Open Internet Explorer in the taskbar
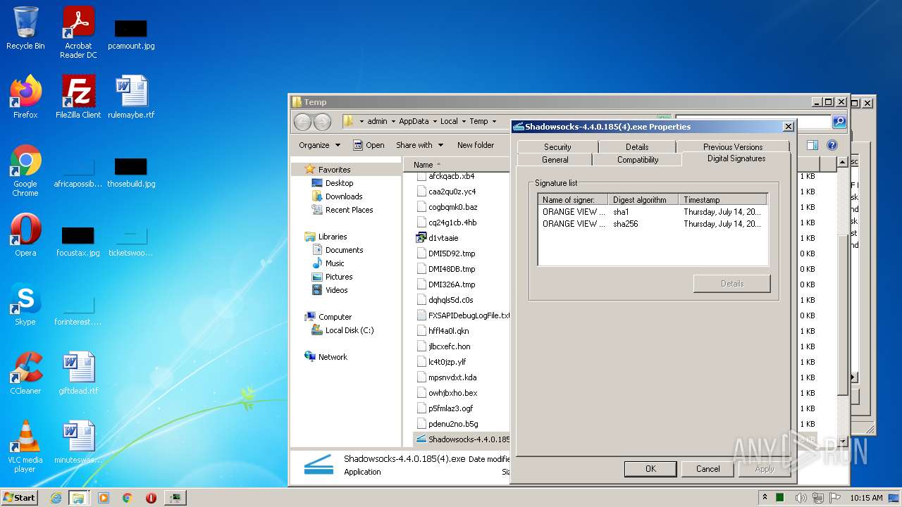The width and height of the screenshot is (902, 507). (x=56, y=498)
